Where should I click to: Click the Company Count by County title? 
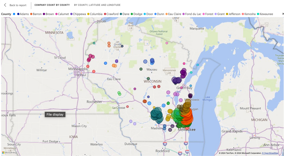pyautogui.click(x=52, y=5)
